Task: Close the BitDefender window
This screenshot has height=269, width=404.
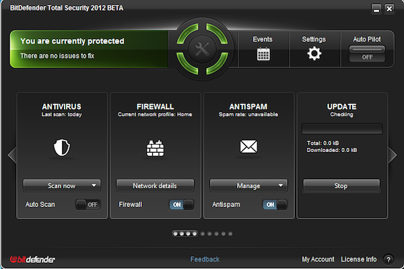Action: pos(389,9)
